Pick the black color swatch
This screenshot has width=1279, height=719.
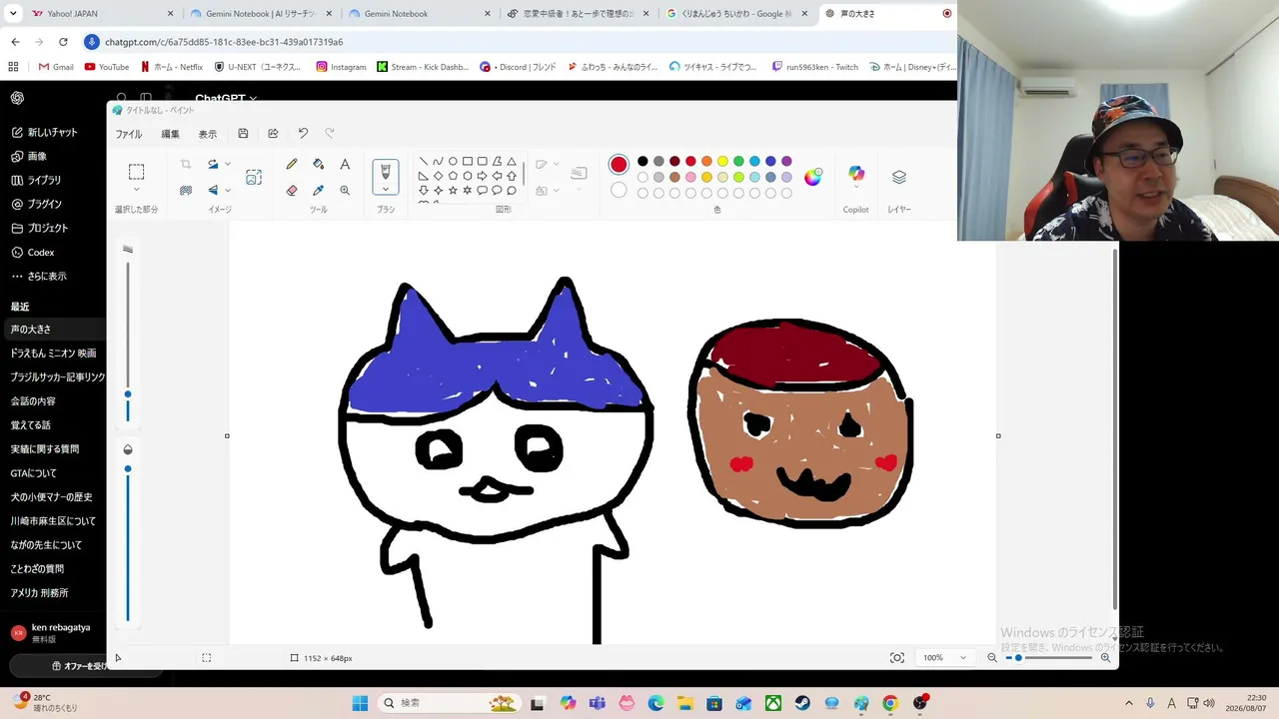click(x=642, y=161)
